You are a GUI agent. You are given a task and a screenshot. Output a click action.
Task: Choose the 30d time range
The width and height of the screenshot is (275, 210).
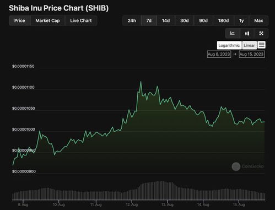click(x=185, y=20)
